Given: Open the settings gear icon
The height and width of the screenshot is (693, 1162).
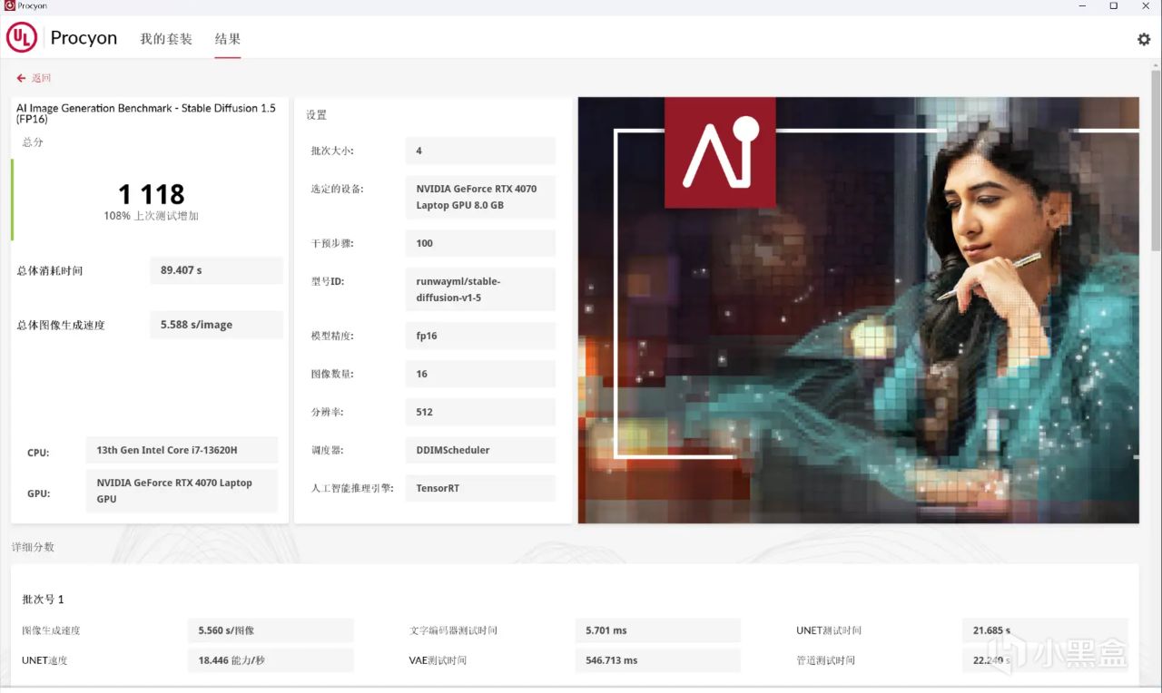Looking at the screenshot, I should coord(1144,39).
